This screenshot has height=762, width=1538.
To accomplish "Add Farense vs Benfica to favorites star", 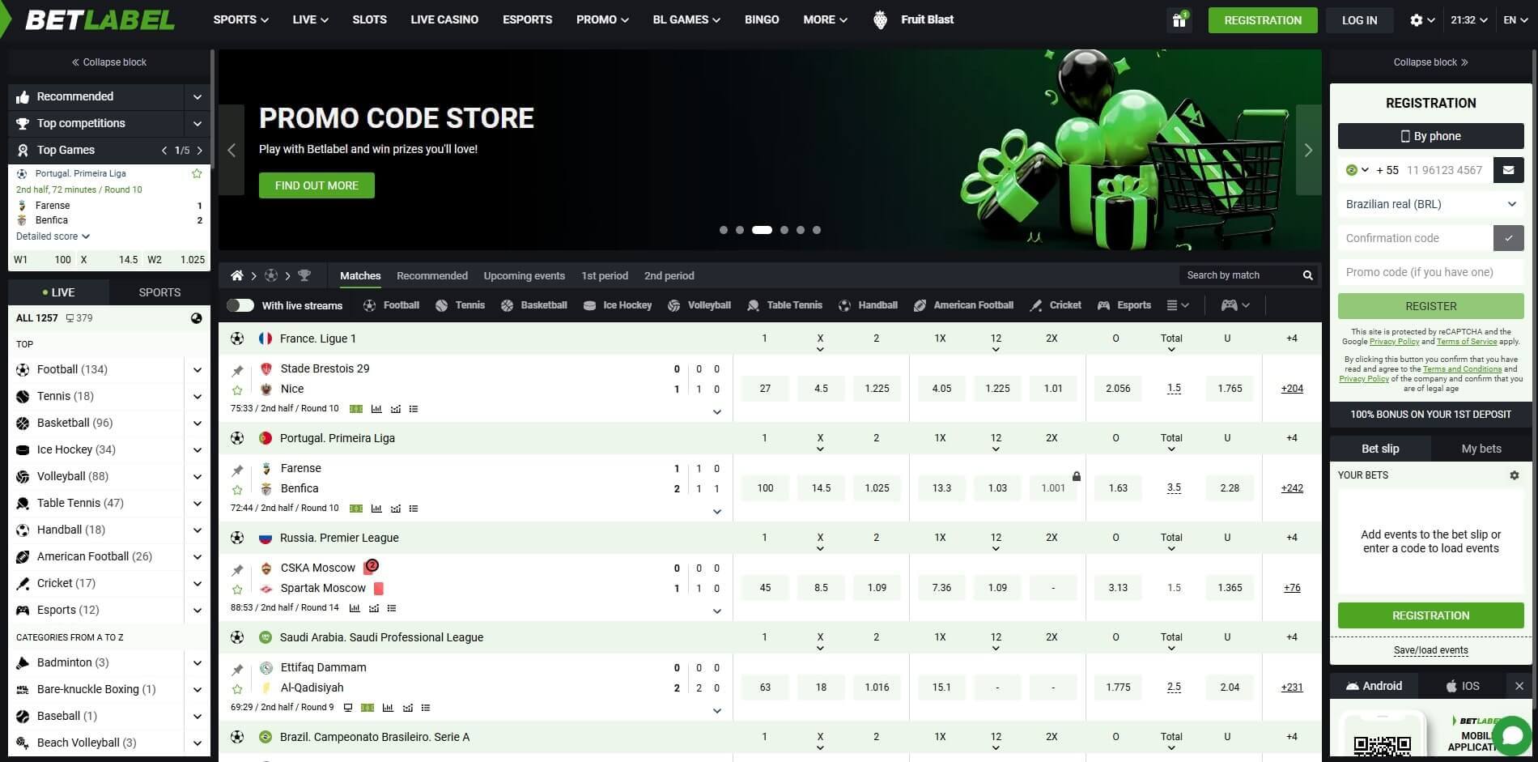I will pos(238,488).
